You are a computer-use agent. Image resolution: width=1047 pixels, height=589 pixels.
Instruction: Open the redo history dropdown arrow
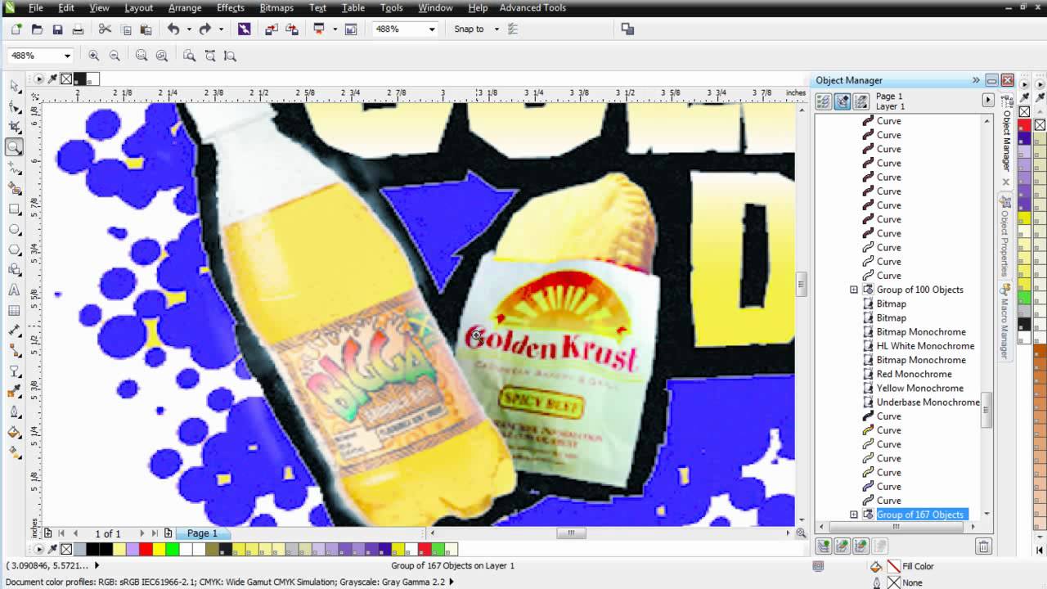coord(220,29)
